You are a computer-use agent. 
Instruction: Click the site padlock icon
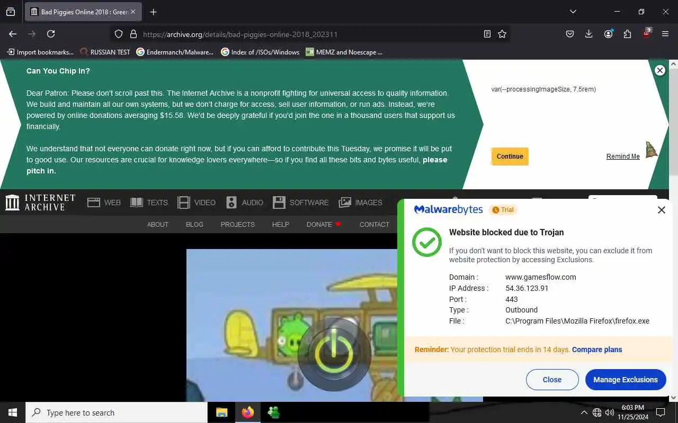coord(133,34)
